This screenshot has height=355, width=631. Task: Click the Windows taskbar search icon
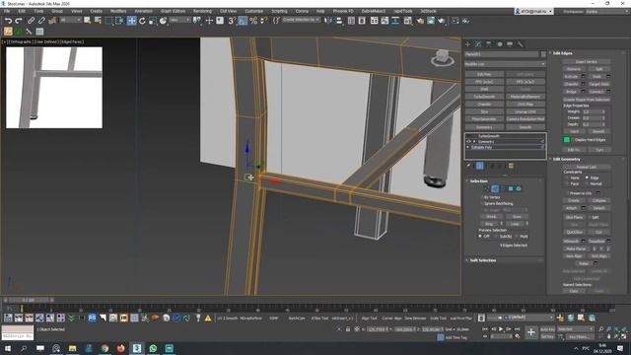24,348
